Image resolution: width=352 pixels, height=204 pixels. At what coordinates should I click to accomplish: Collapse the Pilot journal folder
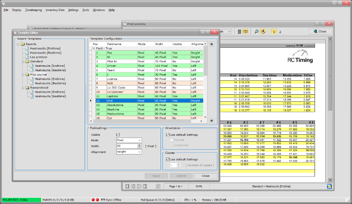coord(23,74)
